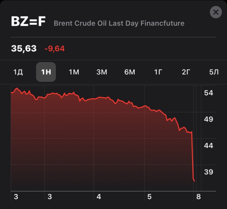Select the highlighted 1Н one-week tab
The width and height of the screenshot is (227, 209).
pyautogui.click(x=46, y=72)
